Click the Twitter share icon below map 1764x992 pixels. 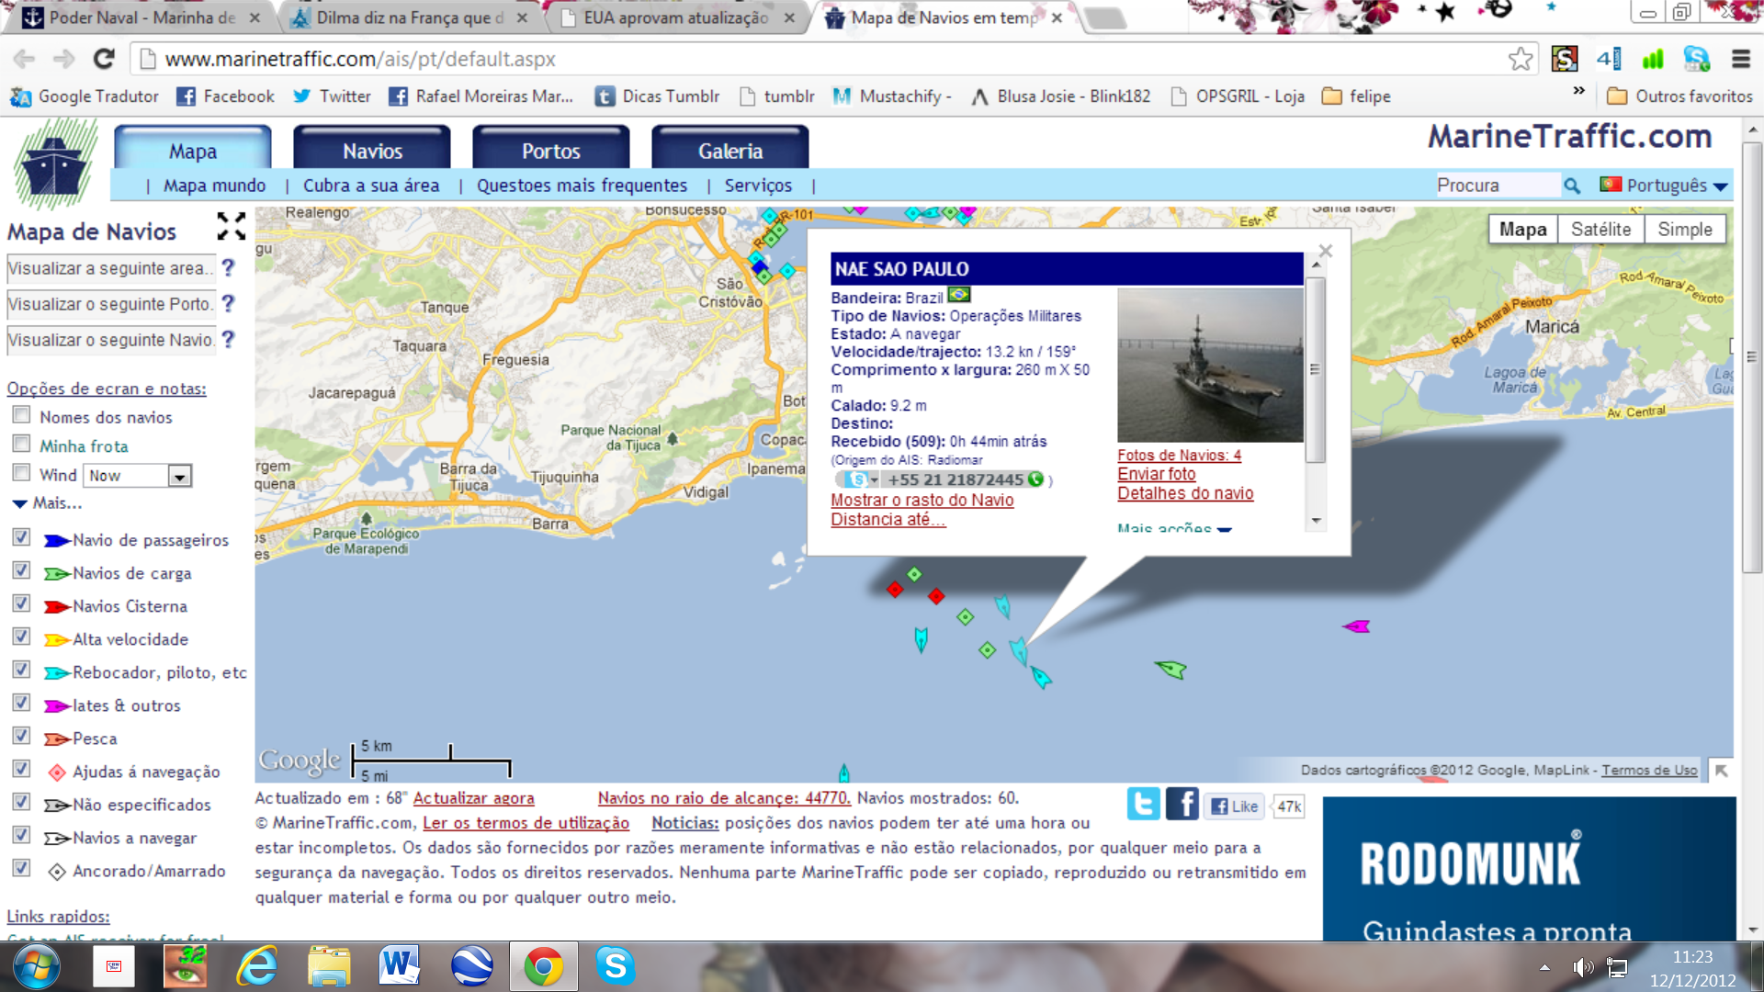coord(1144,804)
